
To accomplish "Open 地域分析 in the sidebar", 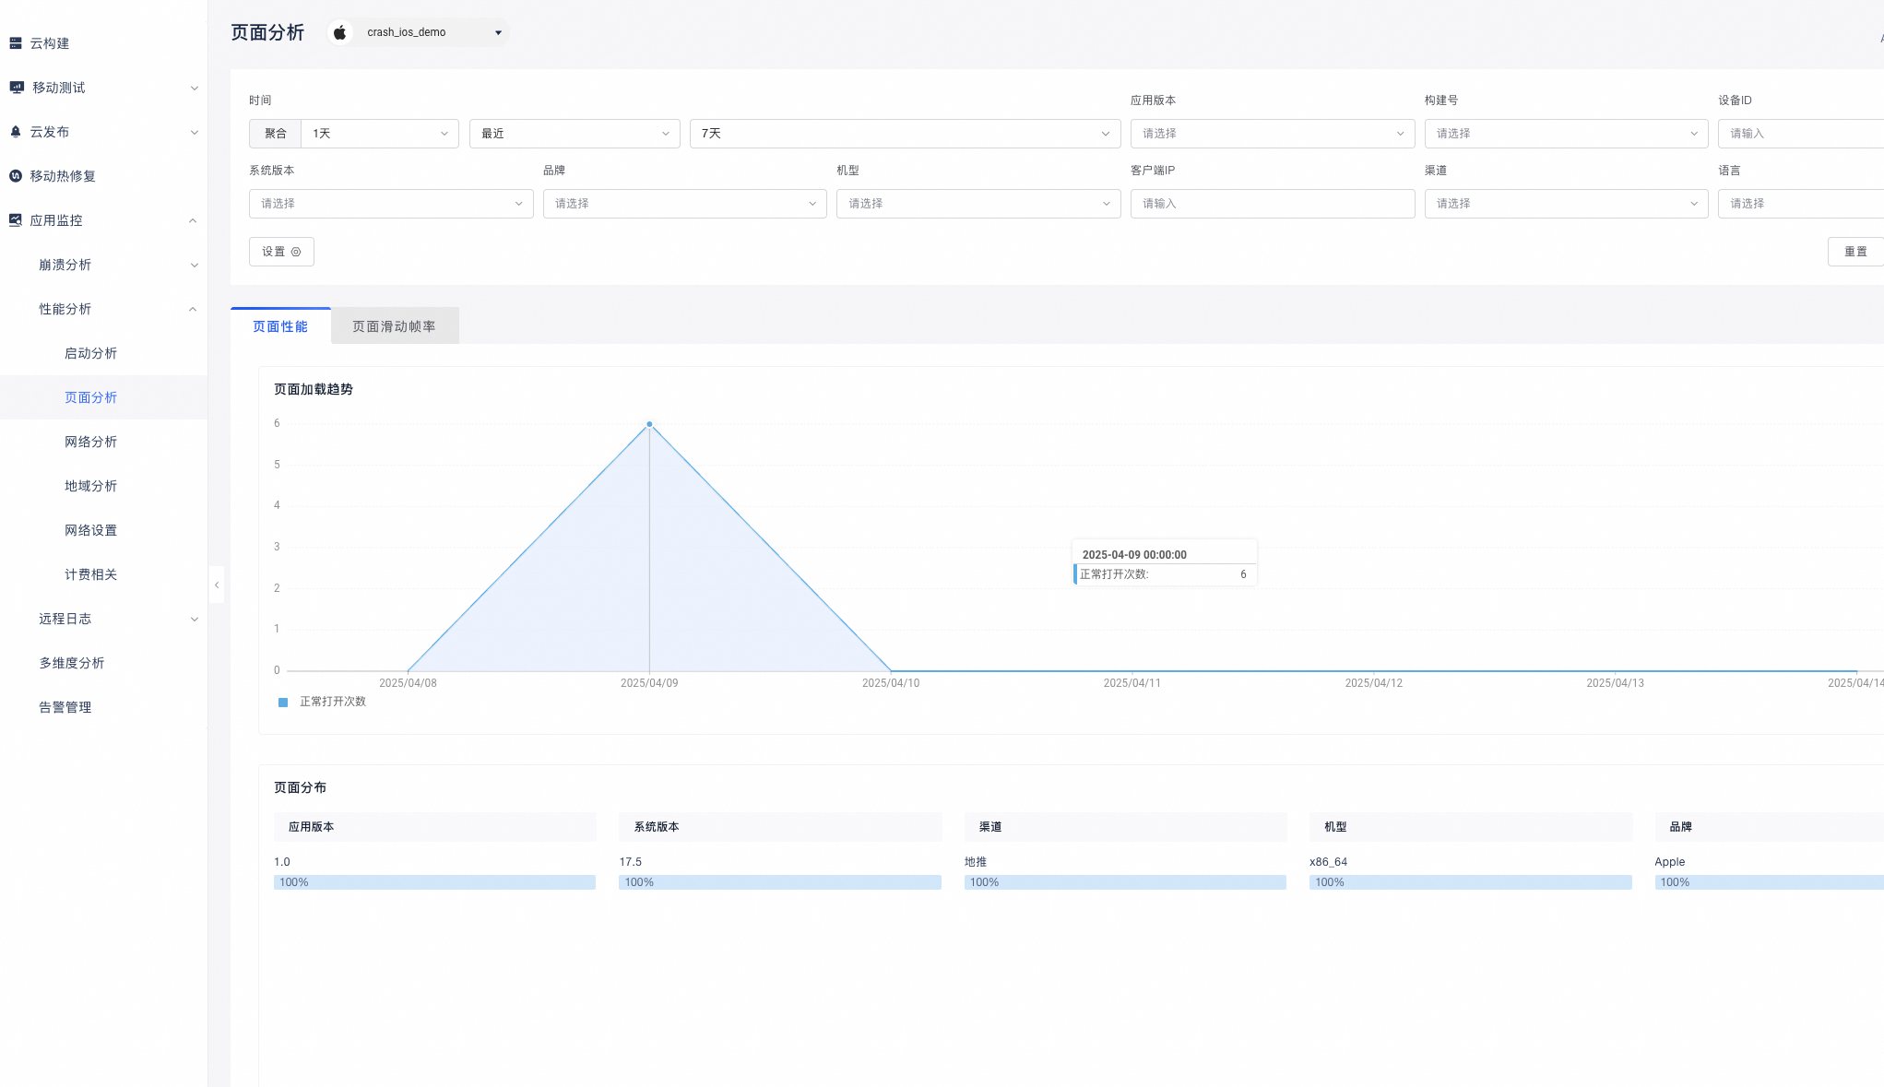I will pyautogui.click(x=90, y=486).
